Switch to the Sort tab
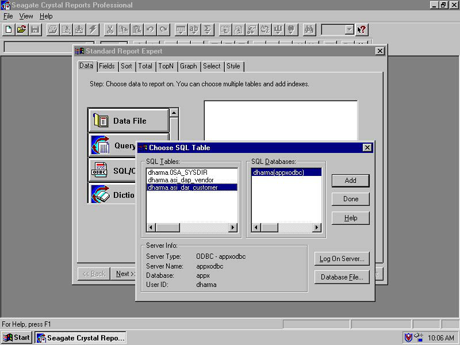Screen dimensions: 460x345 126,66
